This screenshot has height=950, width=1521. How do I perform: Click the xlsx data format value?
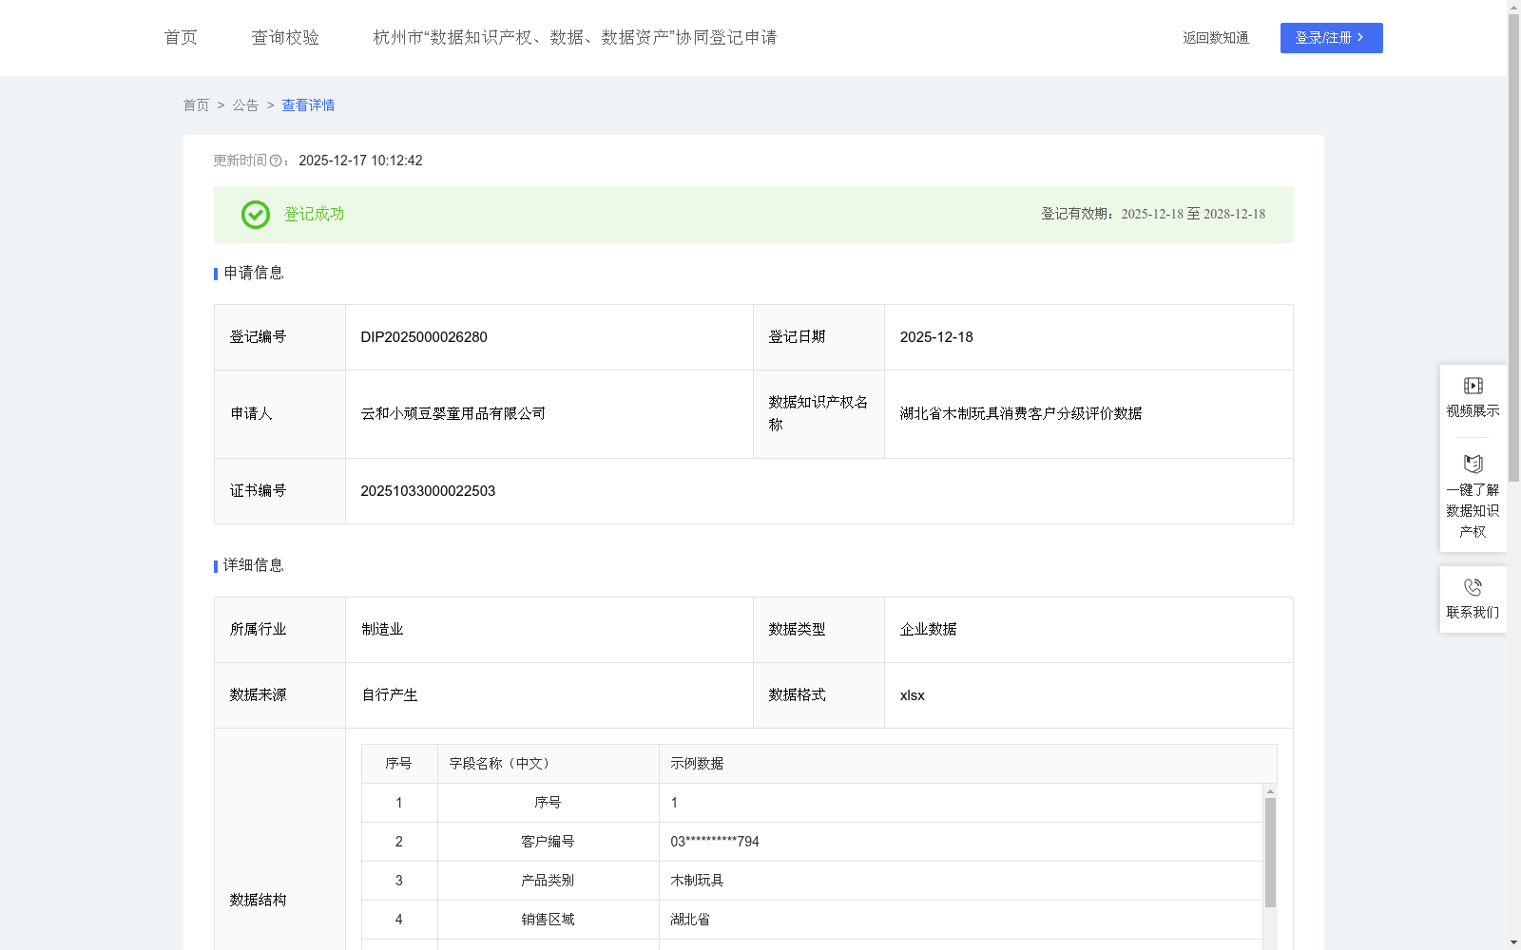pos(912,695)
